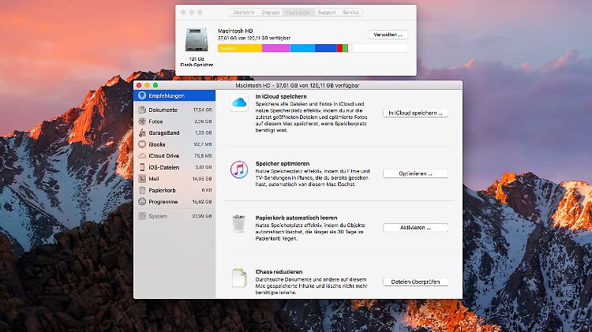Image resolution: width=592 pixels, height=332 pixels.
Task: Select the iCloud Drive row
Action: [174, 156]
